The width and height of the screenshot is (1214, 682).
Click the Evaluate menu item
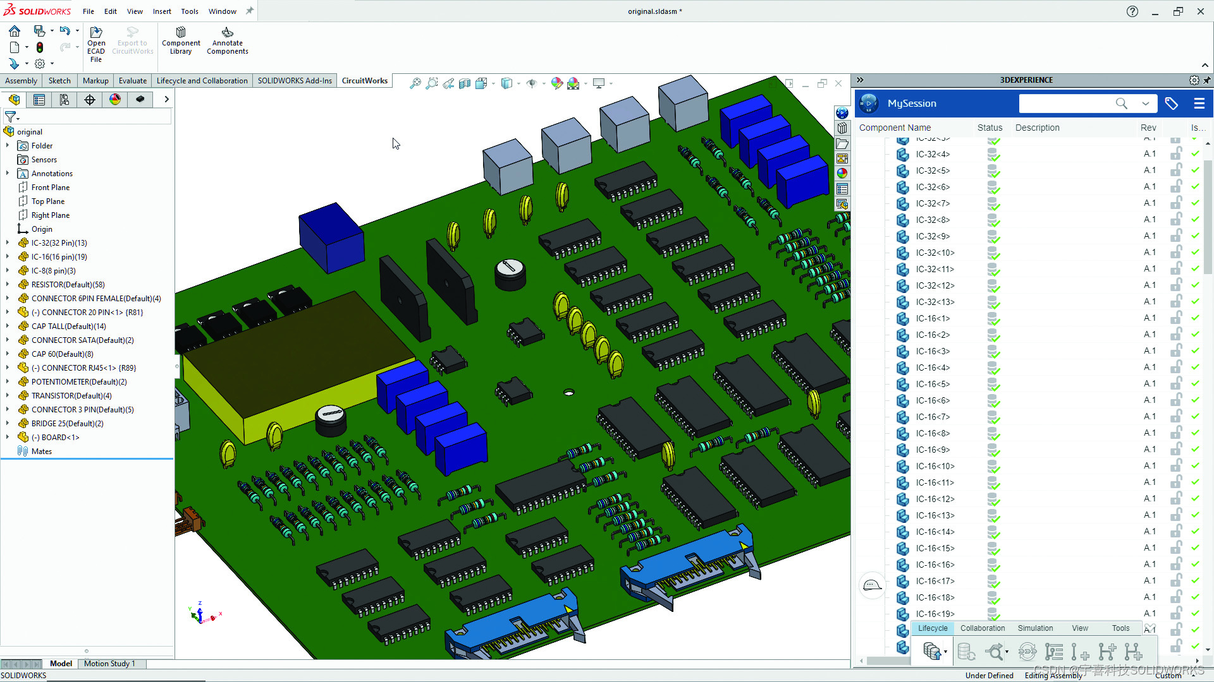[x=133, y=80]
